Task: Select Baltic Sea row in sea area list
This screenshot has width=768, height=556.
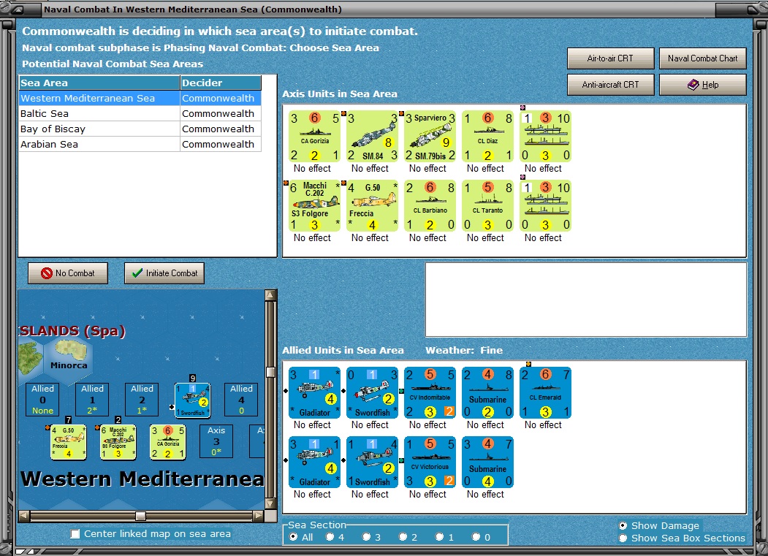Action: pos(140,114)
